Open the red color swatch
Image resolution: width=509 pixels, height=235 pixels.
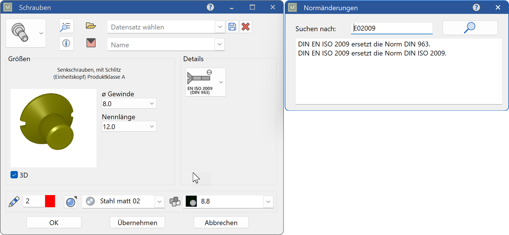tap(50, 201)
